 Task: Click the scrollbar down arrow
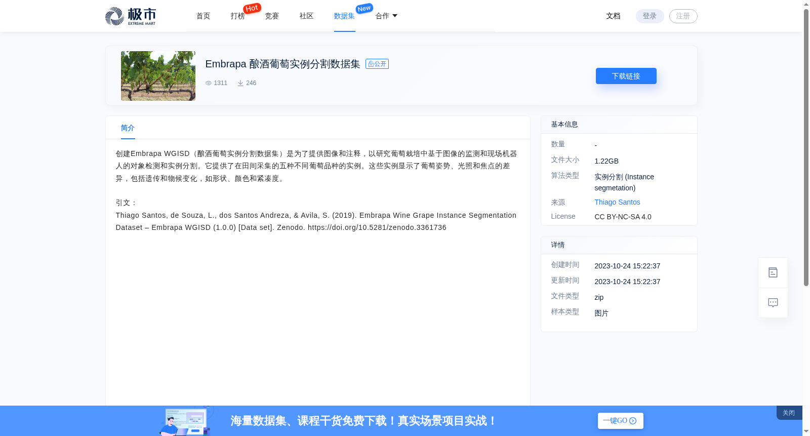coord(806,431)
